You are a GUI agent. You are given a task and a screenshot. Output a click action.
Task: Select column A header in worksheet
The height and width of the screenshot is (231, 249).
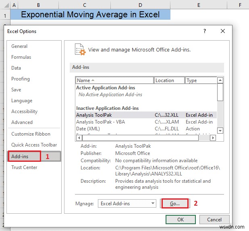[x=14, y=5]
